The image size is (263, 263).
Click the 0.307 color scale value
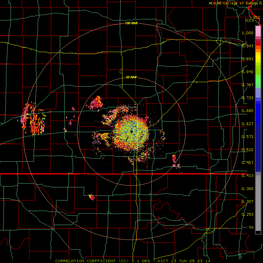click(248, 201)
